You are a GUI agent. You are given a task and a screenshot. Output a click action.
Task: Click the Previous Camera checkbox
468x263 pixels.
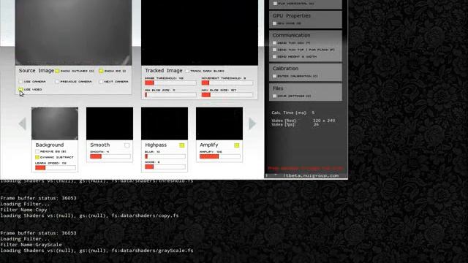(x=57, y=81)
